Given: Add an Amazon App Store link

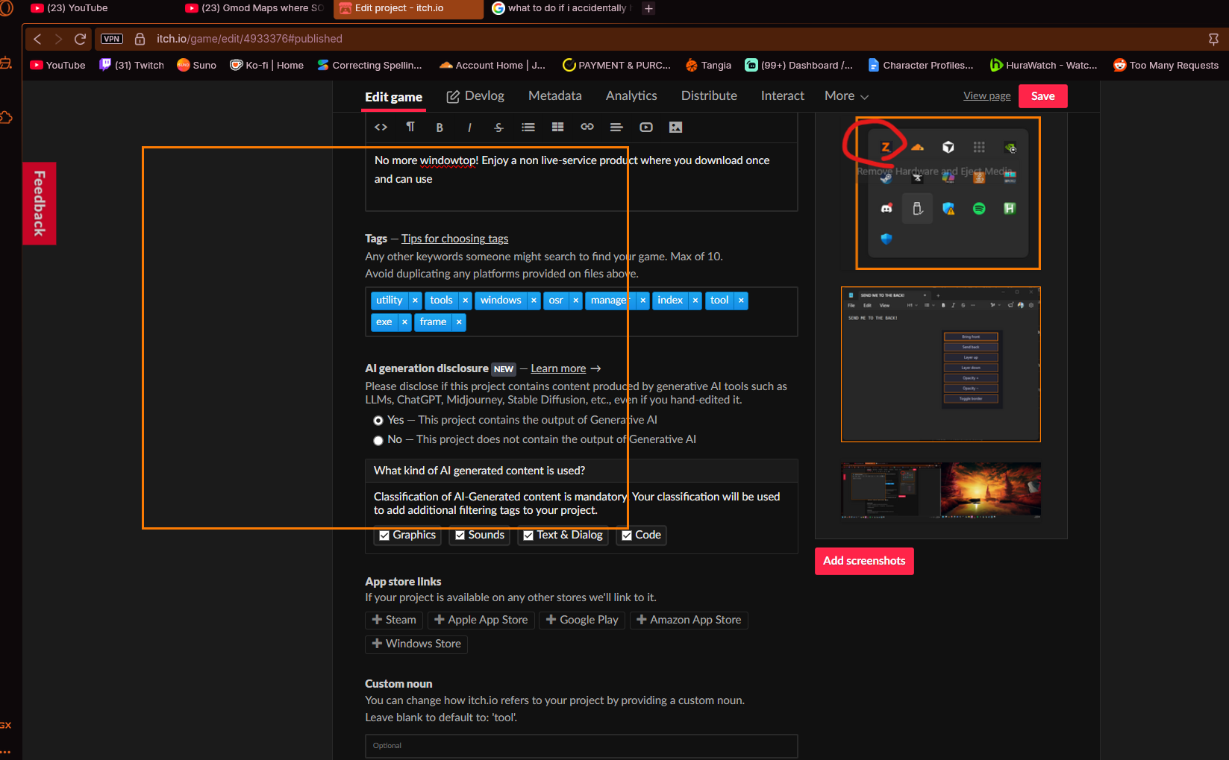Looking at the screenshot, I should [689, 621].
